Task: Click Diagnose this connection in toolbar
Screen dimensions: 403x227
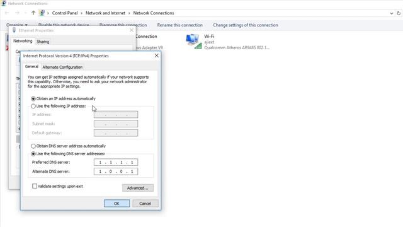Action: coord(123,25)
